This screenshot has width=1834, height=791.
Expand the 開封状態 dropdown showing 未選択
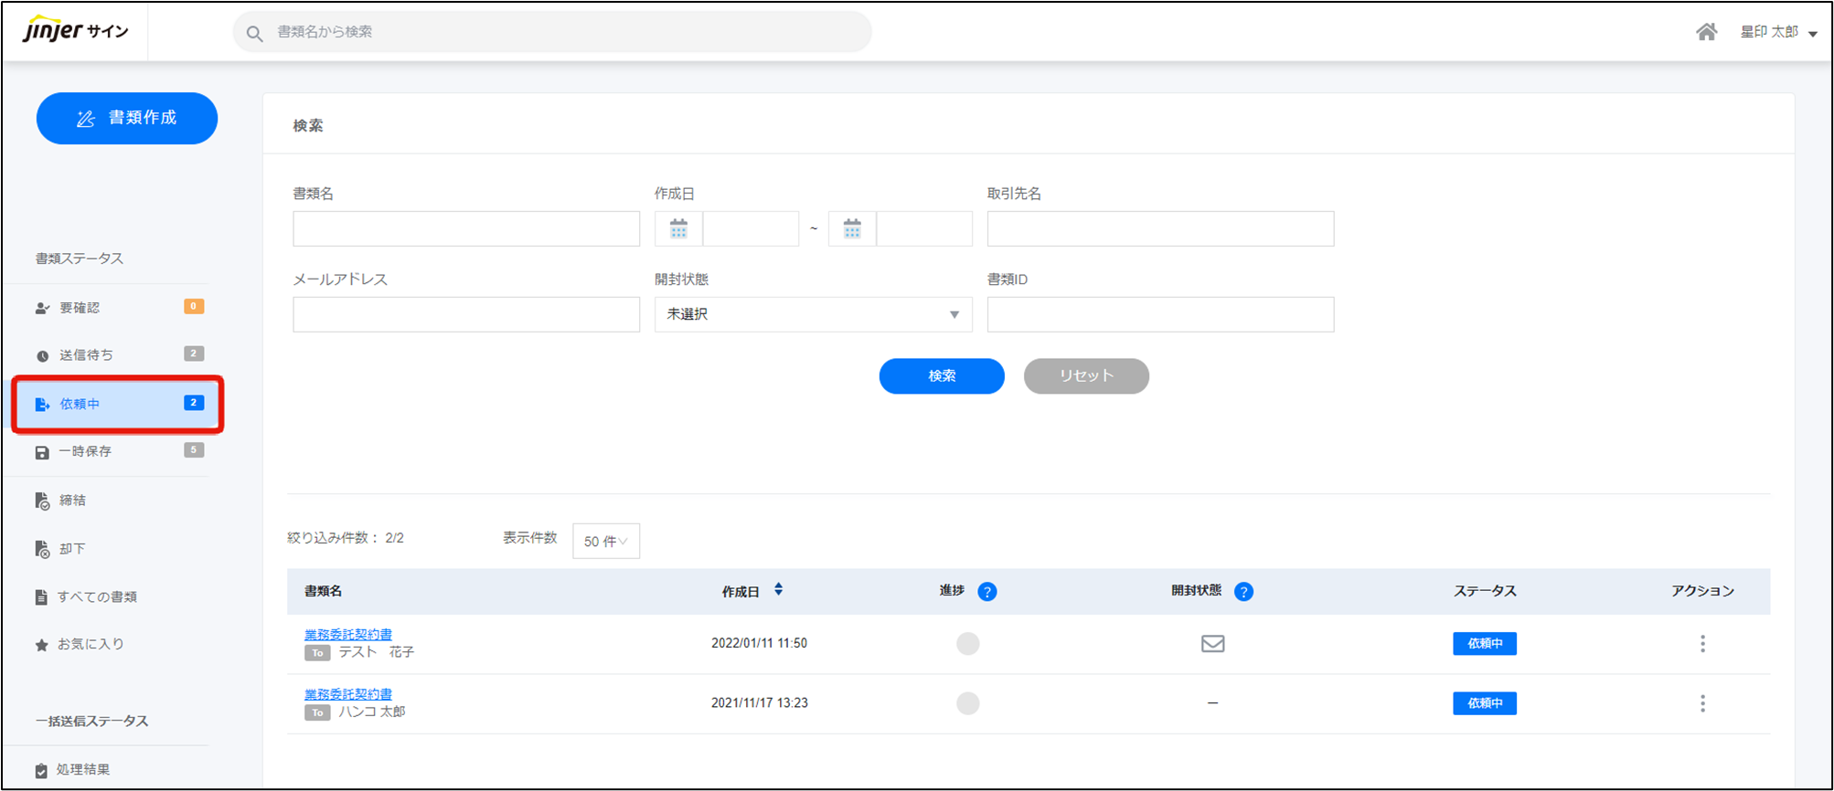[813, 314]
